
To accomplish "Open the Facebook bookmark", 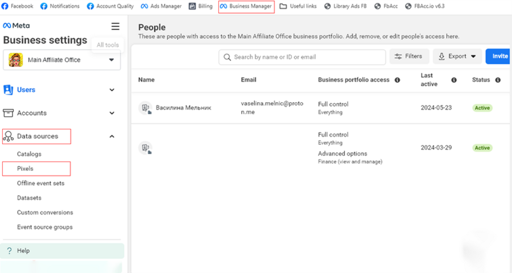I will [17, 6].
